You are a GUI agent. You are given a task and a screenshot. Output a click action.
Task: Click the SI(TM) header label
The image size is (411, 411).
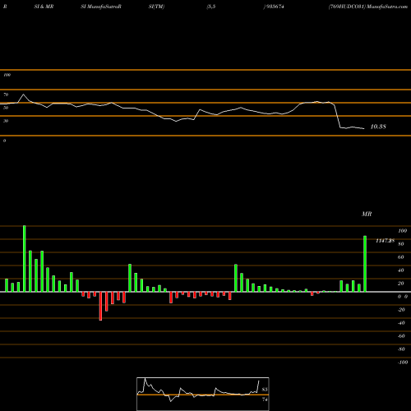[x=156, y=7]
